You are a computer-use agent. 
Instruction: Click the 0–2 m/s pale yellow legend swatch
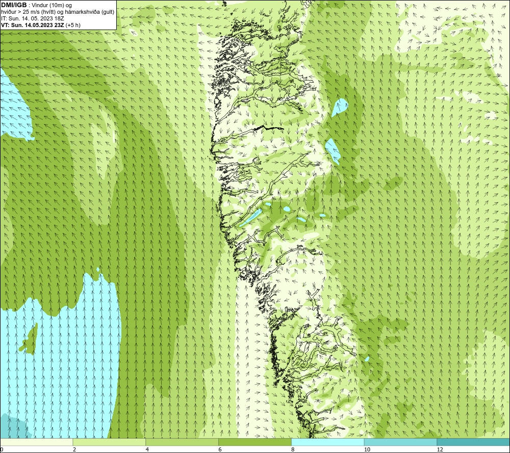[36, 442]
